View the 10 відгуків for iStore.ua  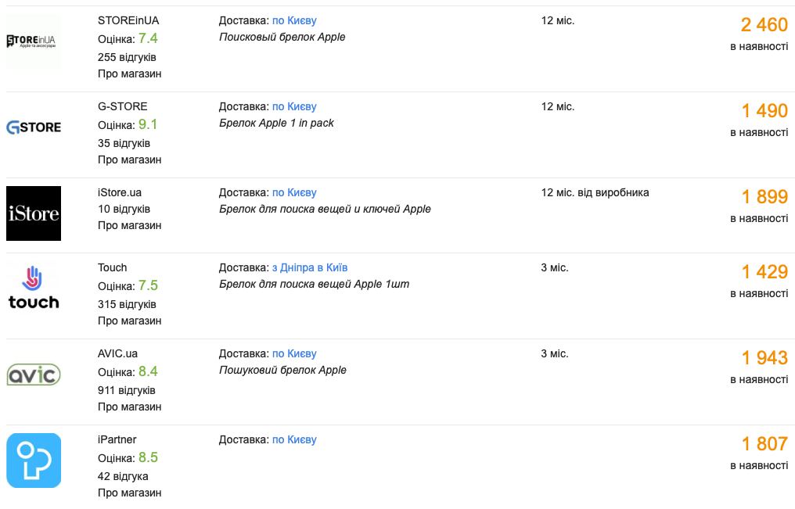pos(124,209)
